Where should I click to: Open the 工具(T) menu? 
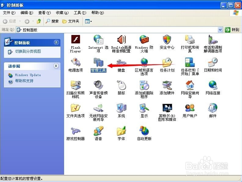point(80,13)
